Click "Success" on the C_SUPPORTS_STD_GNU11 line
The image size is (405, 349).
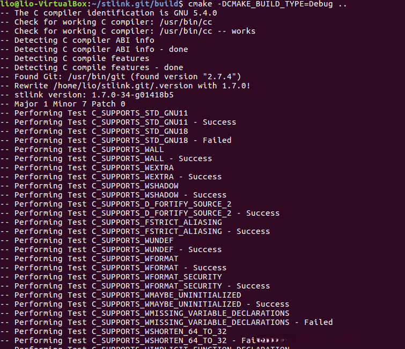click(x=219, y=122)
